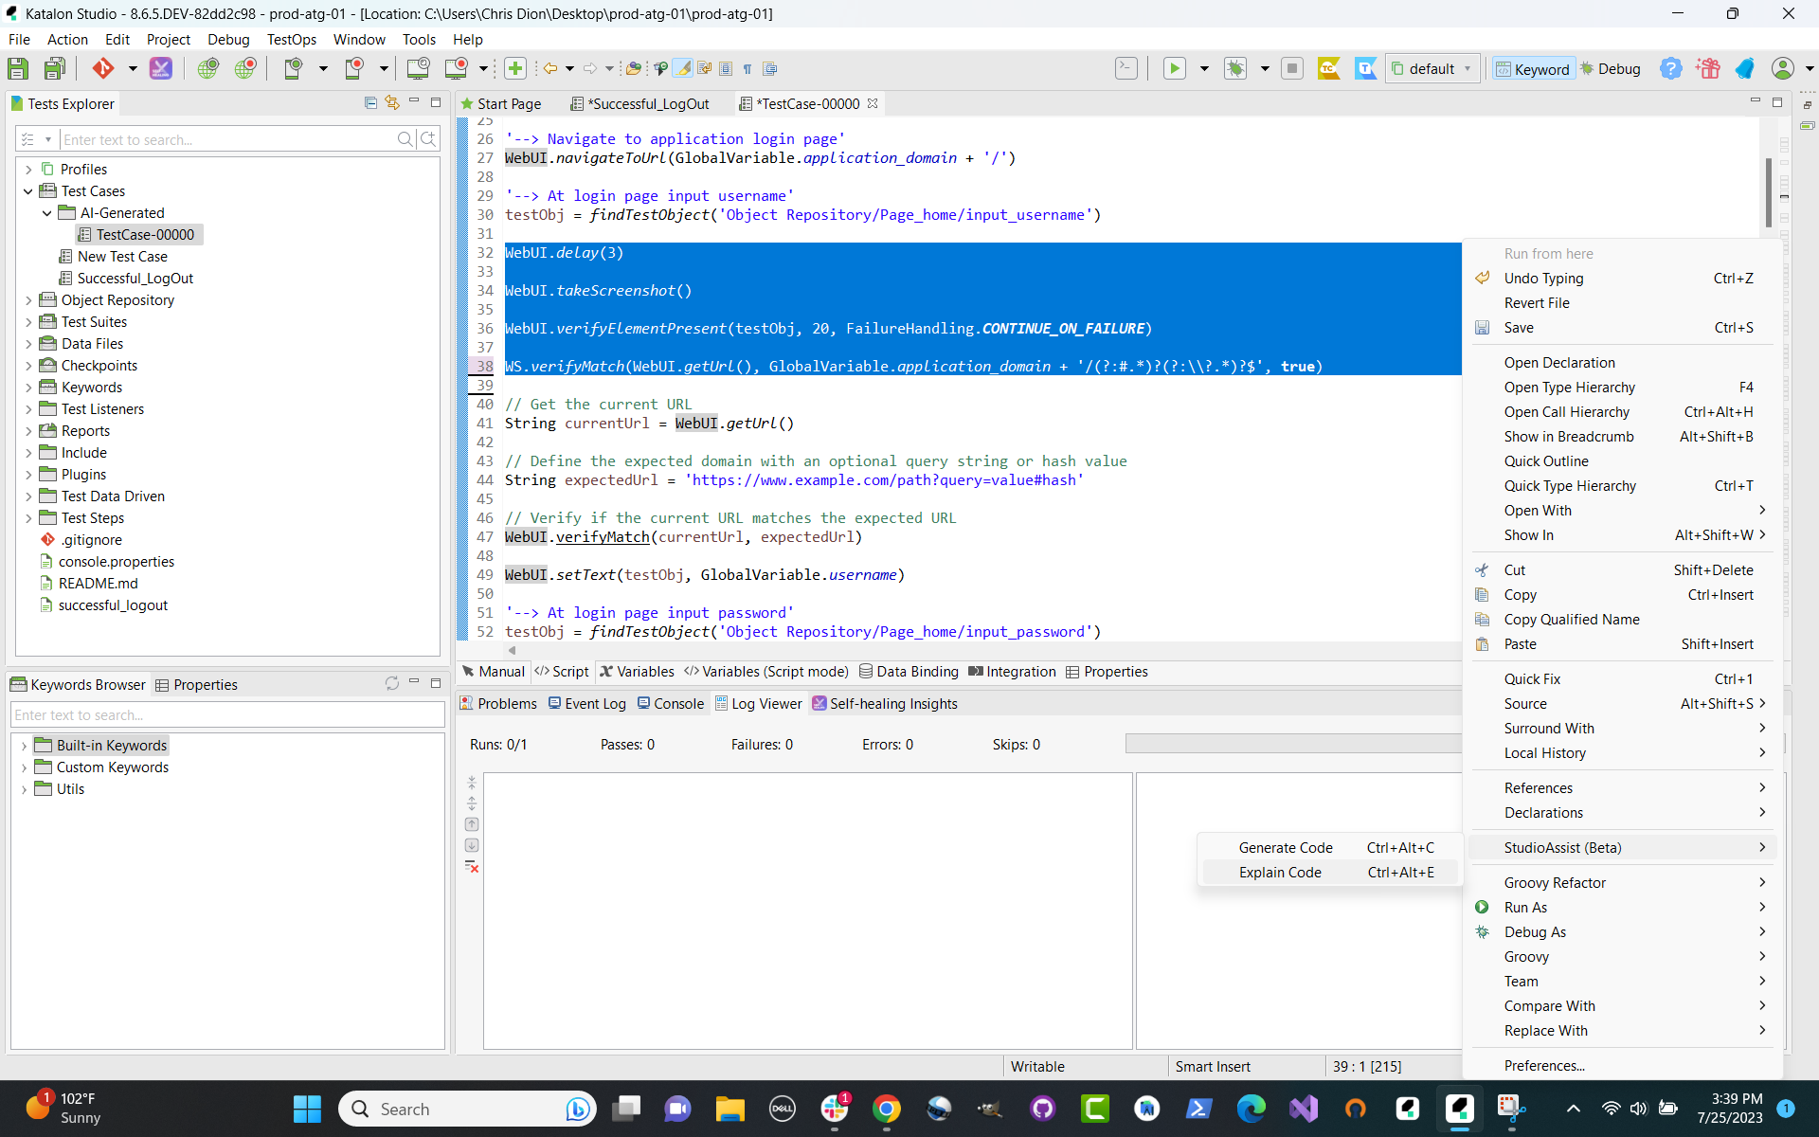Open the Self-healing Insights tab
The width and height of the screenshot is (1819, 1137).
click(885, 704)
